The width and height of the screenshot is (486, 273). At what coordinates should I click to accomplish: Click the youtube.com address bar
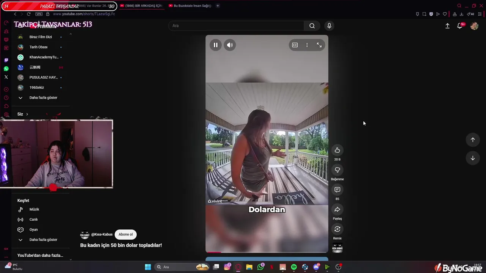point(84,14)
